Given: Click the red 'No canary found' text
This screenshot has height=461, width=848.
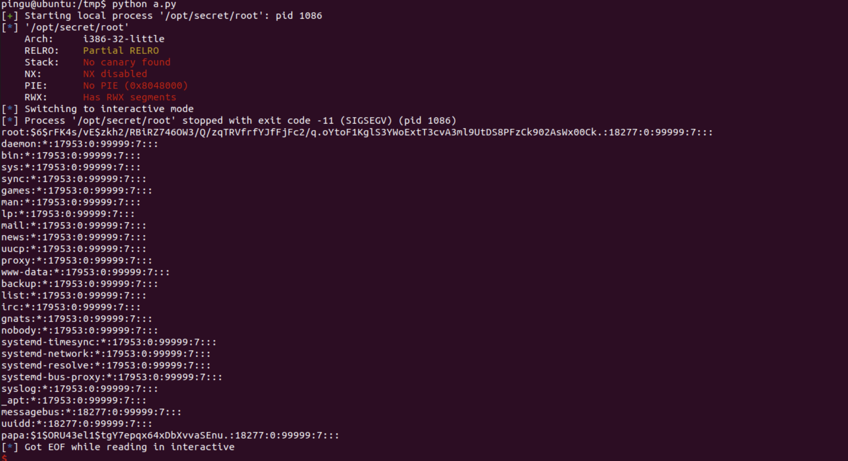Looking at the screenshot, I should coord(126,62).
